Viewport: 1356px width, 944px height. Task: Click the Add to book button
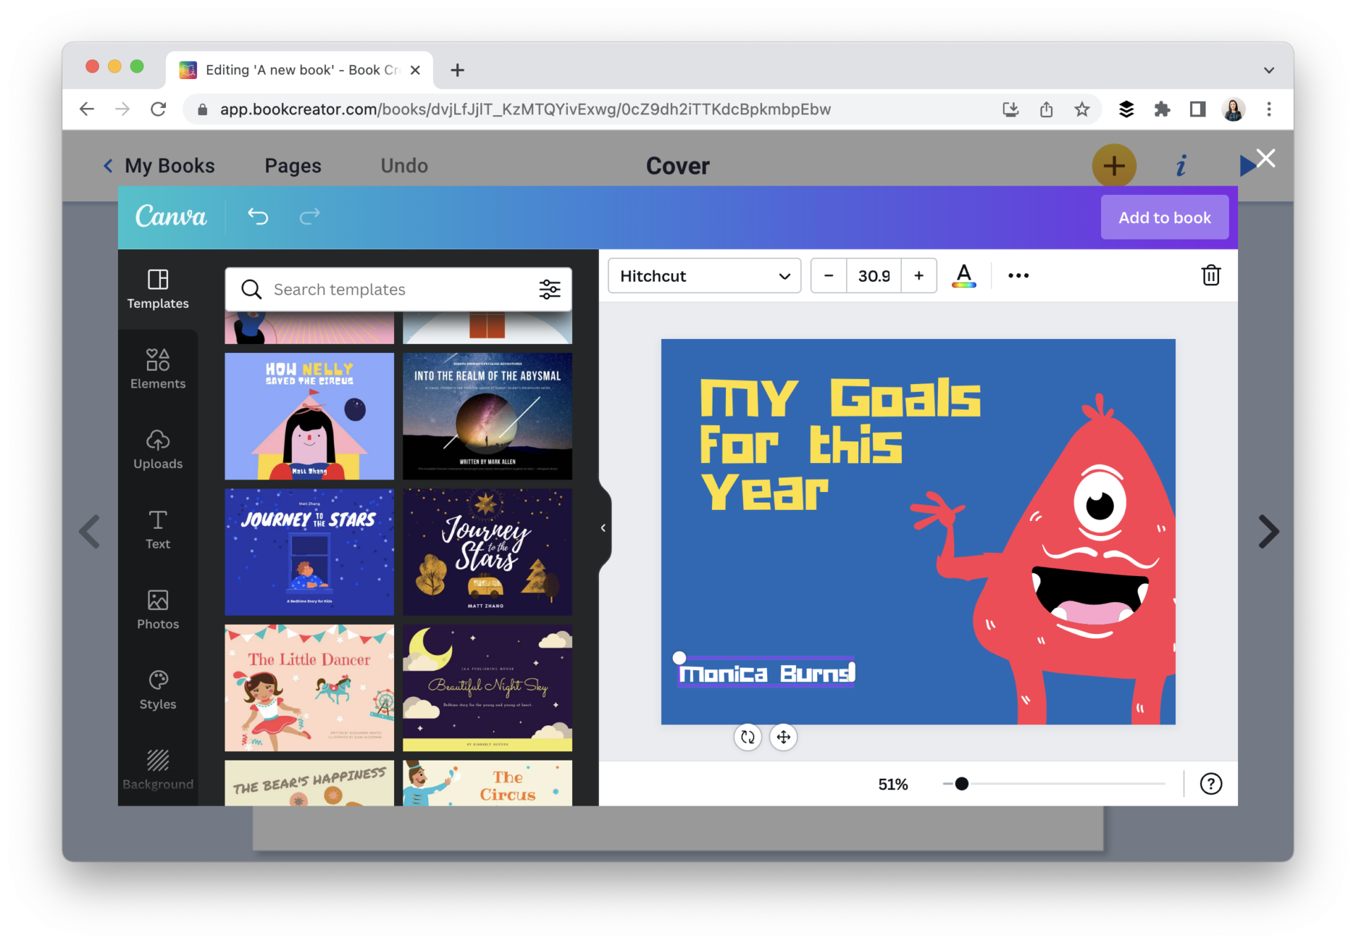[1164, 217]
